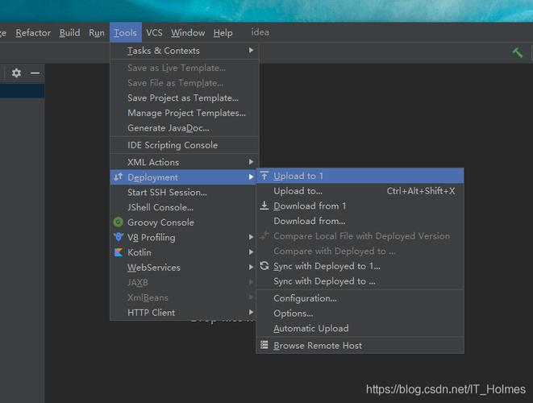Click the Groovy Console green icon
Screen dimensions: 533x403
118,222
